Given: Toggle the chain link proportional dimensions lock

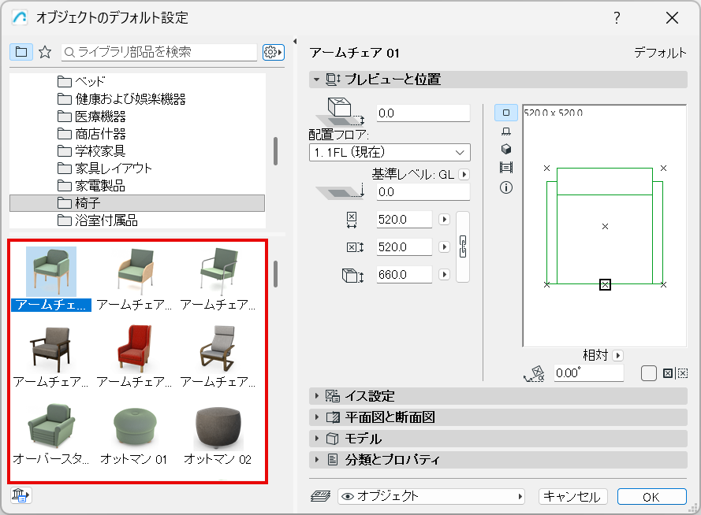Looking at the screenshot, I should [463, 246].
